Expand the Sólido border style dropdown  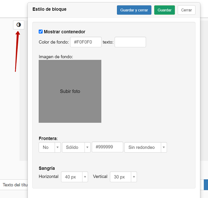click(x=76, y=147)
